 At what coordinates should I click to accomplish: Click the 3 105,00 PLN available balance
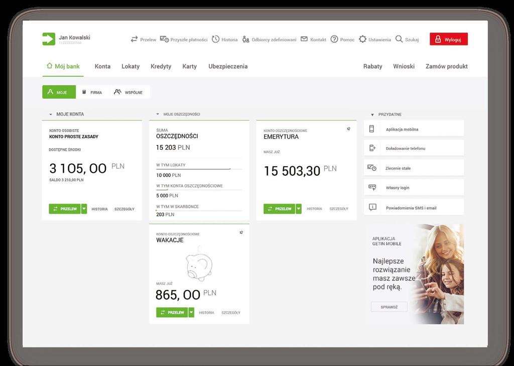point(87,168)
